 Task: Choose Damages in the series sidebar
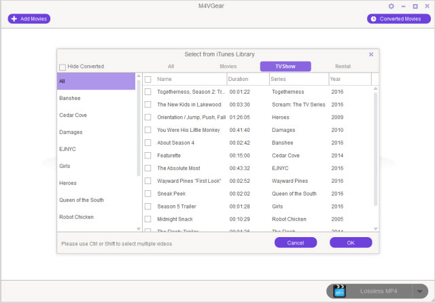coord(96,132)
